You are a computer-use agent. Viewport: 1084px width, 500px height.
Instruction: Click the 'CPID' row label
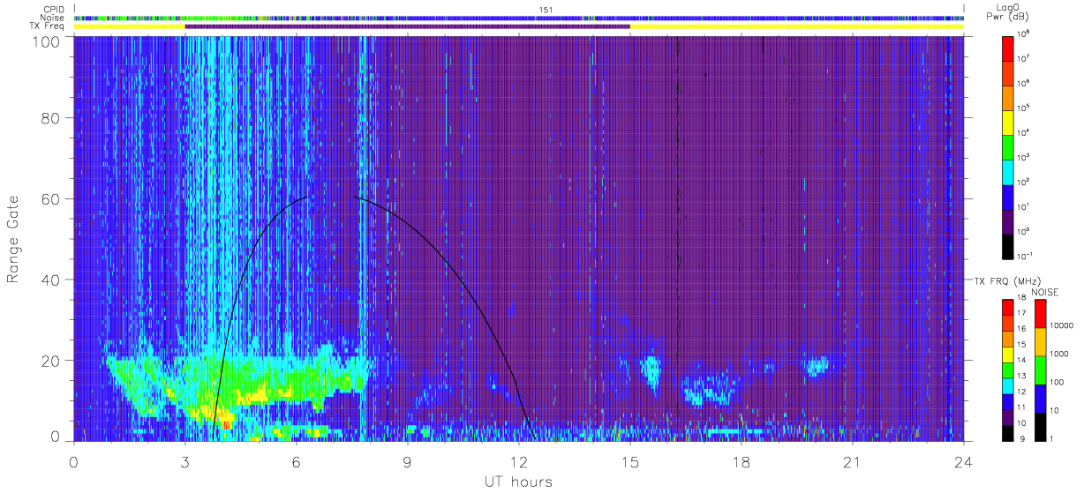click(55, 10)
